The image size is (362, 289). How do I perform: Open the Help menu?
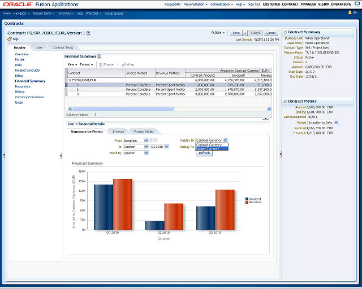click(x=240, y=4)
